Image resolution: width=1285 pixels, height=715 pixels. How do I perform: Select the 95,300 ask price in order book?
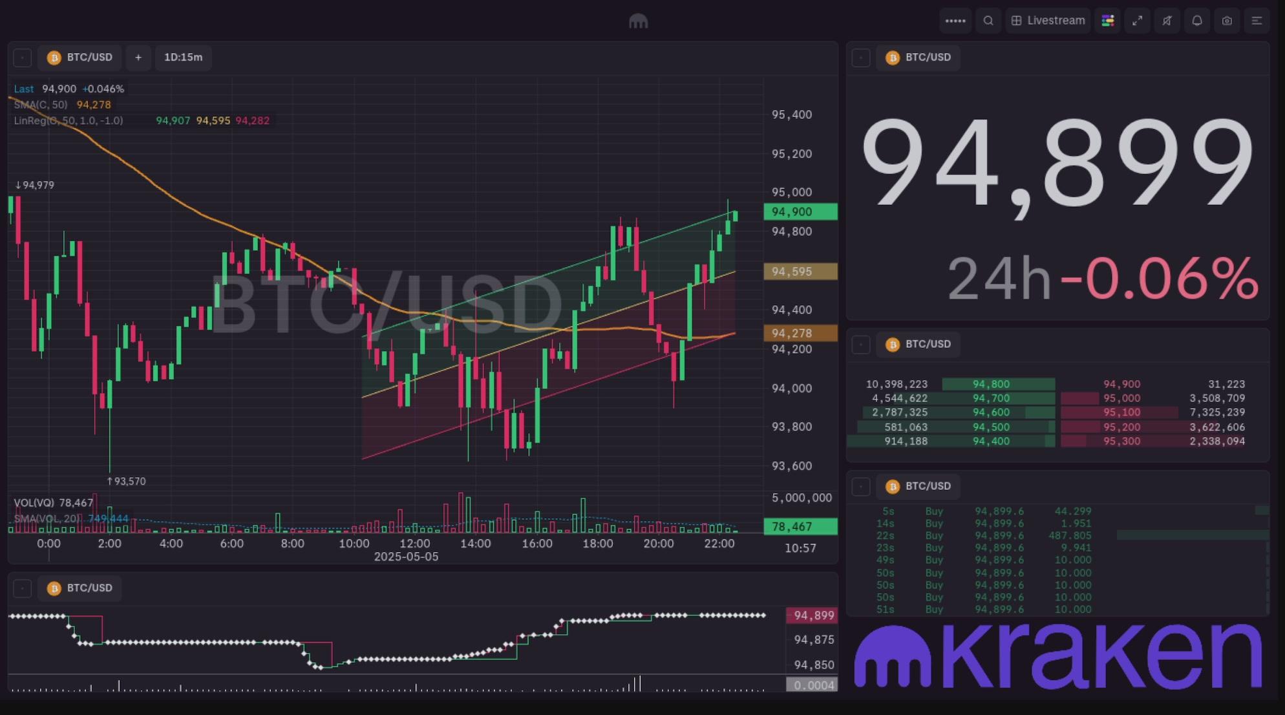coord(1121,442)
